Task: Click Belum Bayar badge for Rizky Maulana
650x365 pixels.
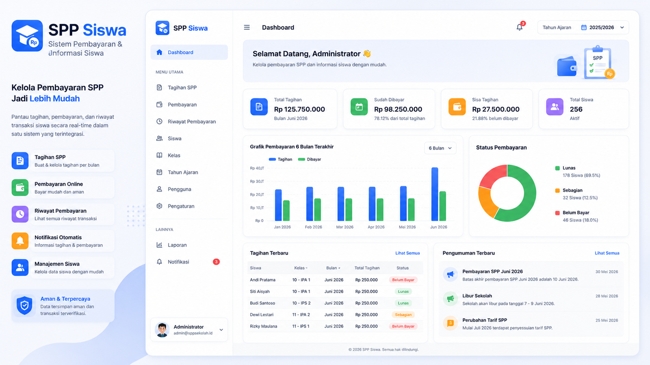Action: pyautogui.click(x=403, y=326)
